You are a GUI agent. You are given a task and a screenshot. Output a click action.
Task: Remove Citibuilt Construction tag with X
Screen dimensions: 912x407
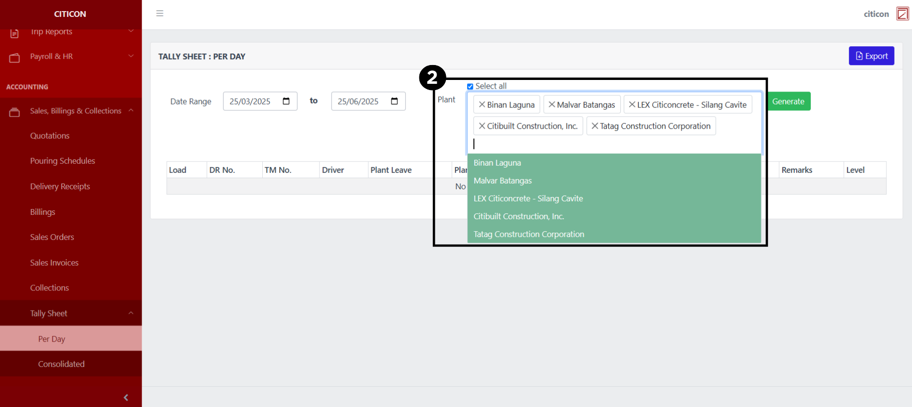[x=482, y=126]
